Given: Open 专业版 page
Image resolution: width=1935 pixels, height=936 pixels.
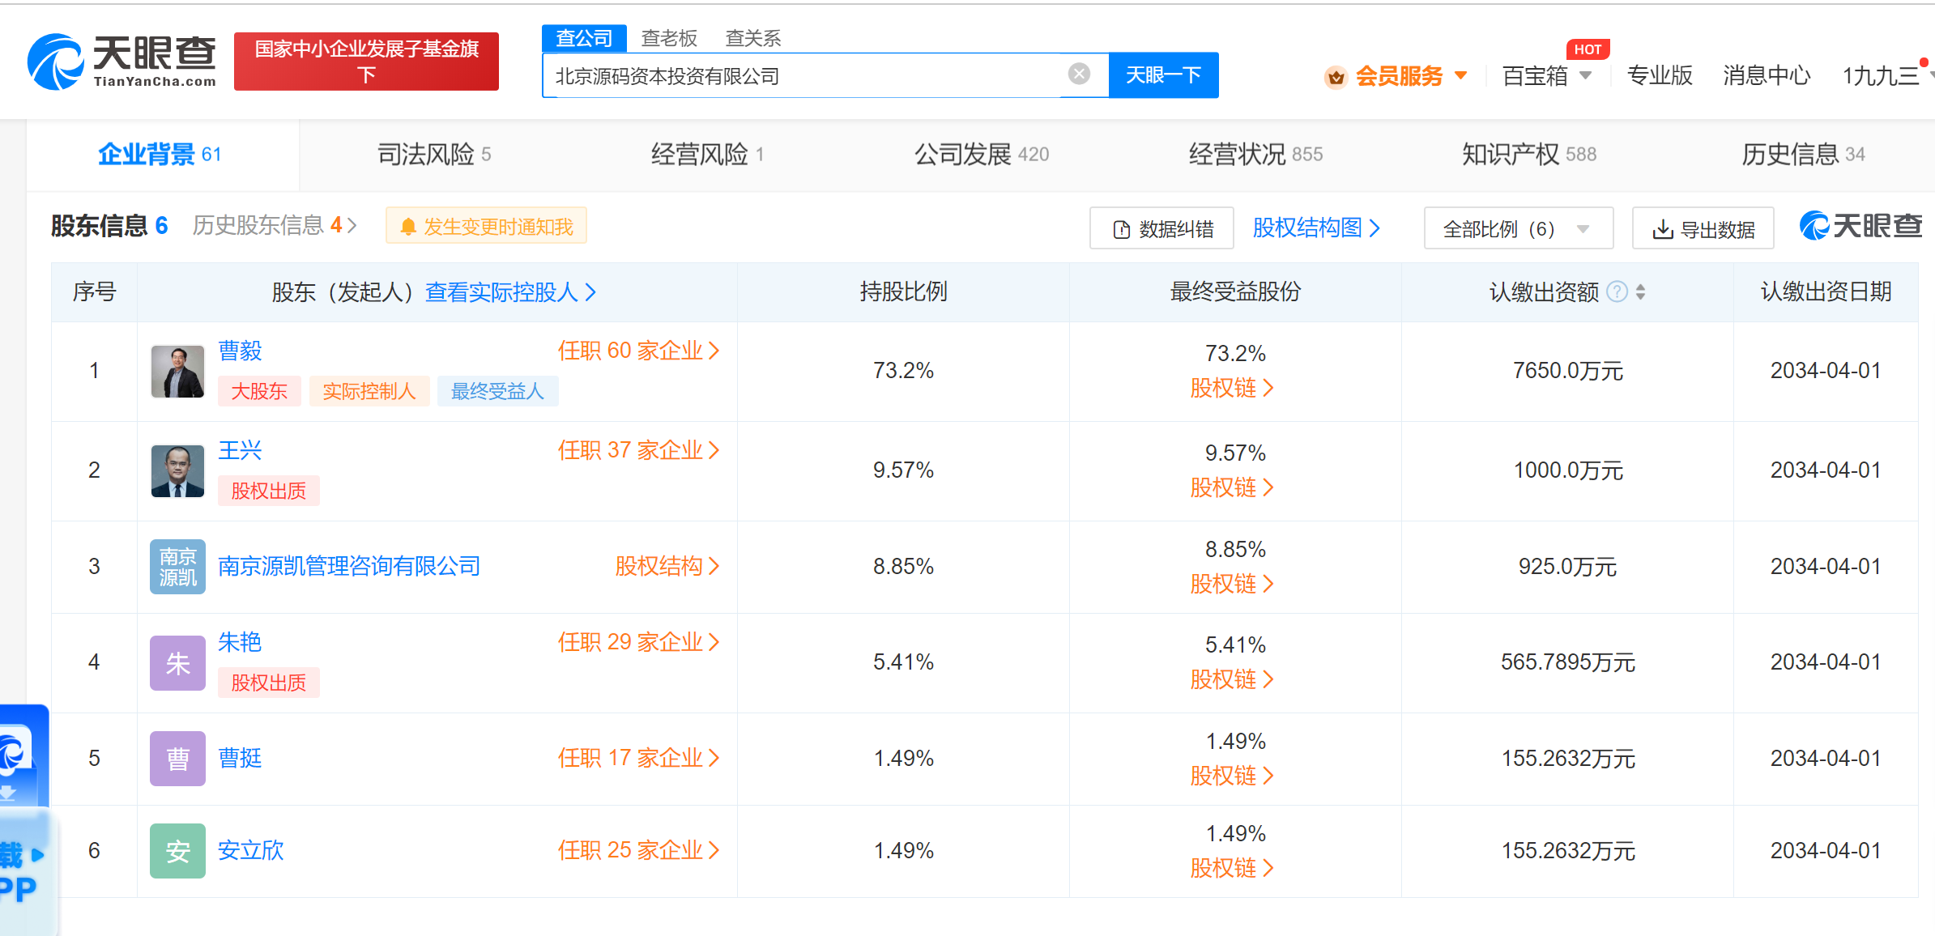Looking at the screenshot, I should pyautogui.click(x=1660, y=75).
